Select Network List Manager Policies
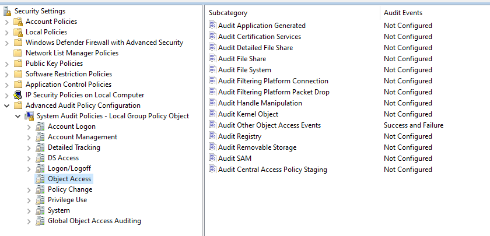The height and width of the screenshot is (236, 490). point(72,53)
